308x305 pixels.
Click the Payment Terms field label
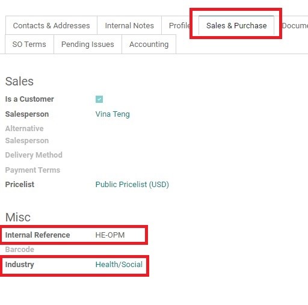tap(32, 170)
